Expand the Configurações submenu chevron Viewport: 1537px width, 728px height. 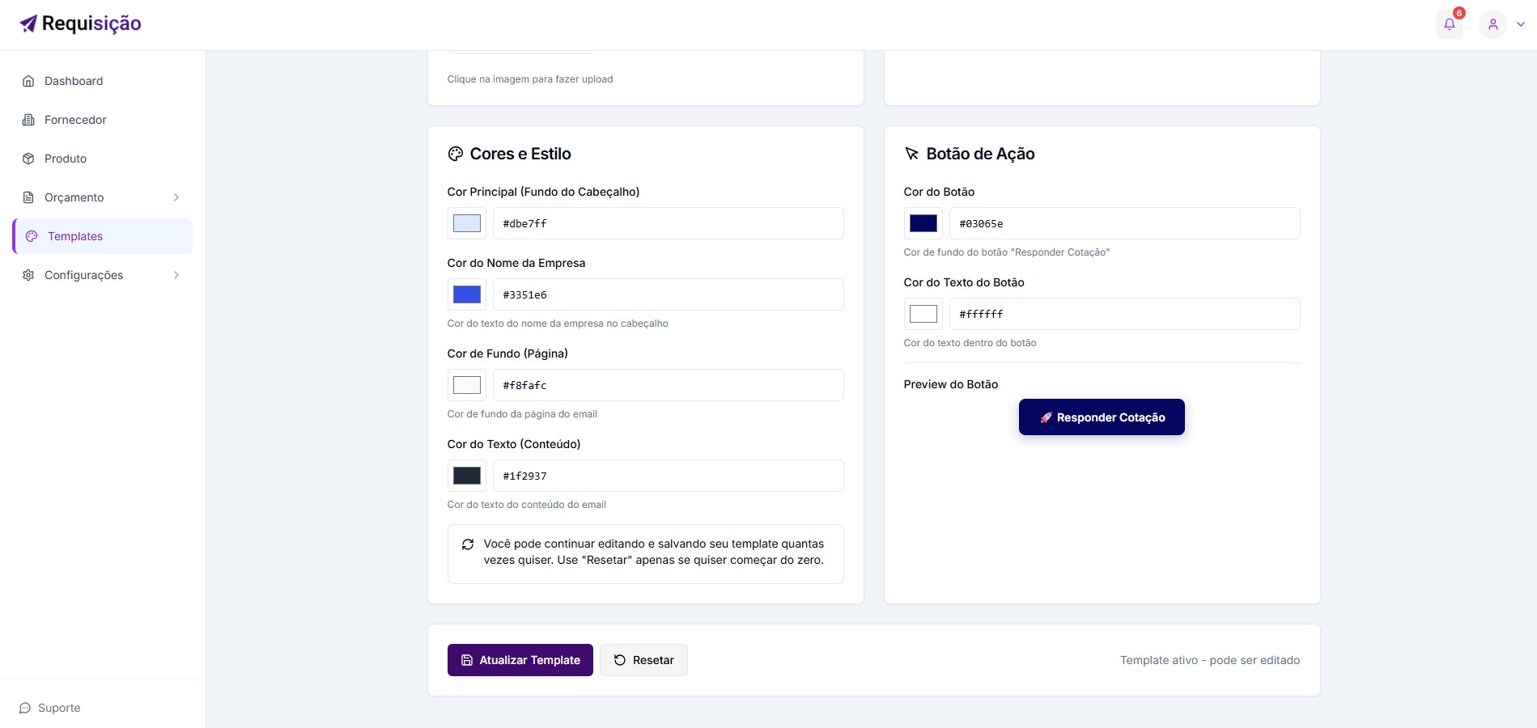pyautogui.click(x=176, y=275)
